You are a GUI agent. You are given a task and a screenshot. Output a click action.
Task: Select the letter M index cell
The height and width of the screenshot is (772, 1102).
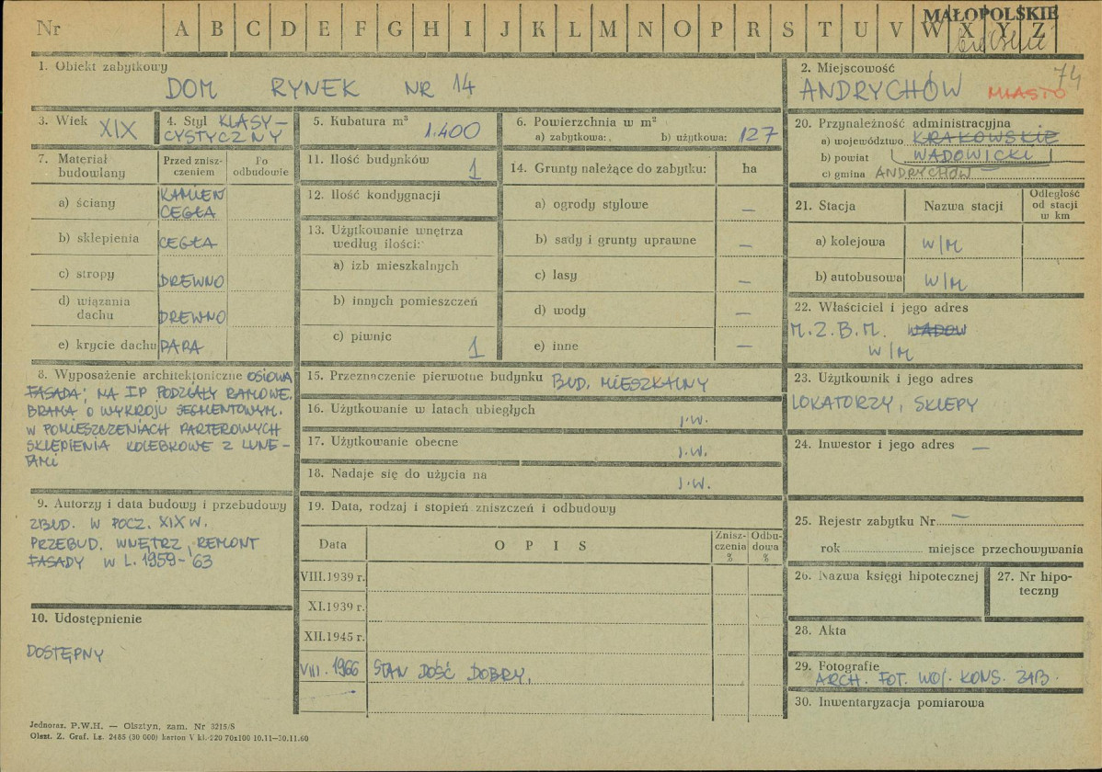[x=608, y=28]
